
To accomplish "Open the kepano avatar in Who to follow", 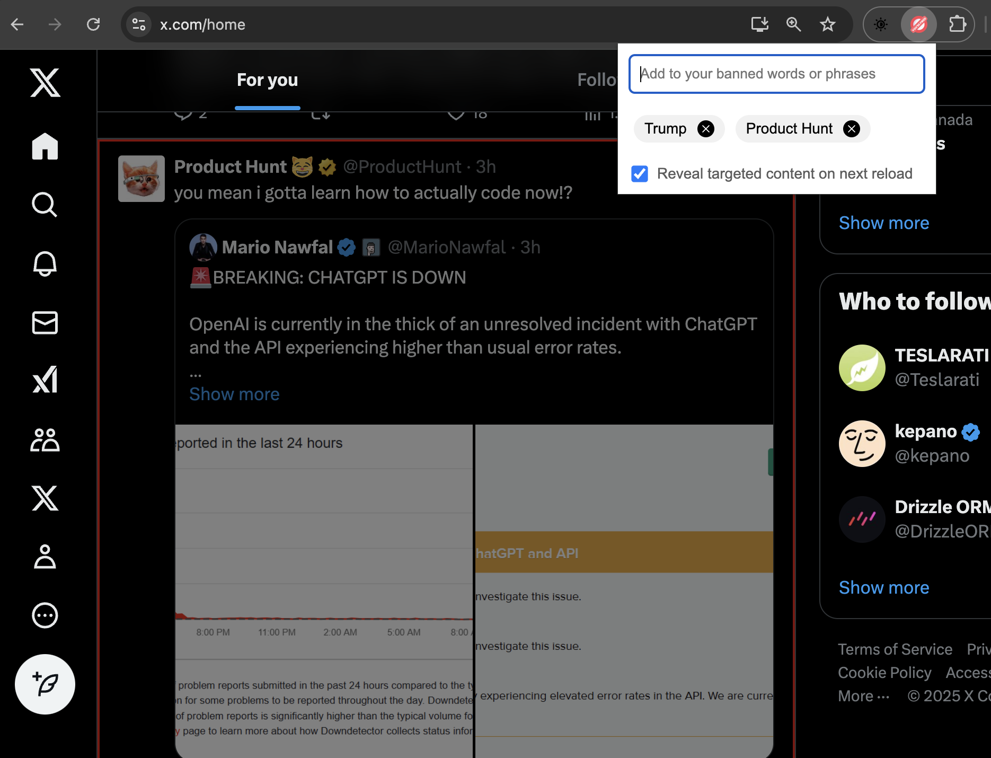I will (862, 444).
